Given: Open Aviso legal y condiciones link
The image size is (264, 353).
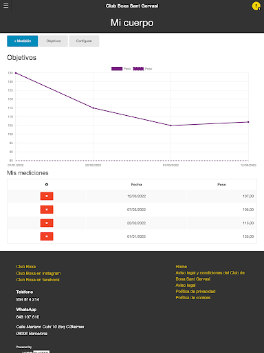Looking at the screenshot, I should 210,276.
